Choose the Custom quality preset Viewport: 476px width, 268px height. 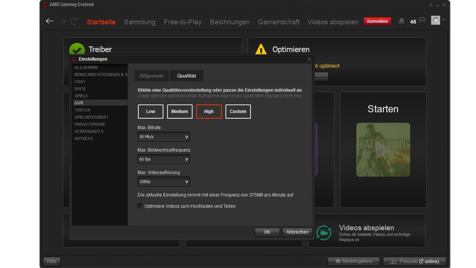click(238, 112)
